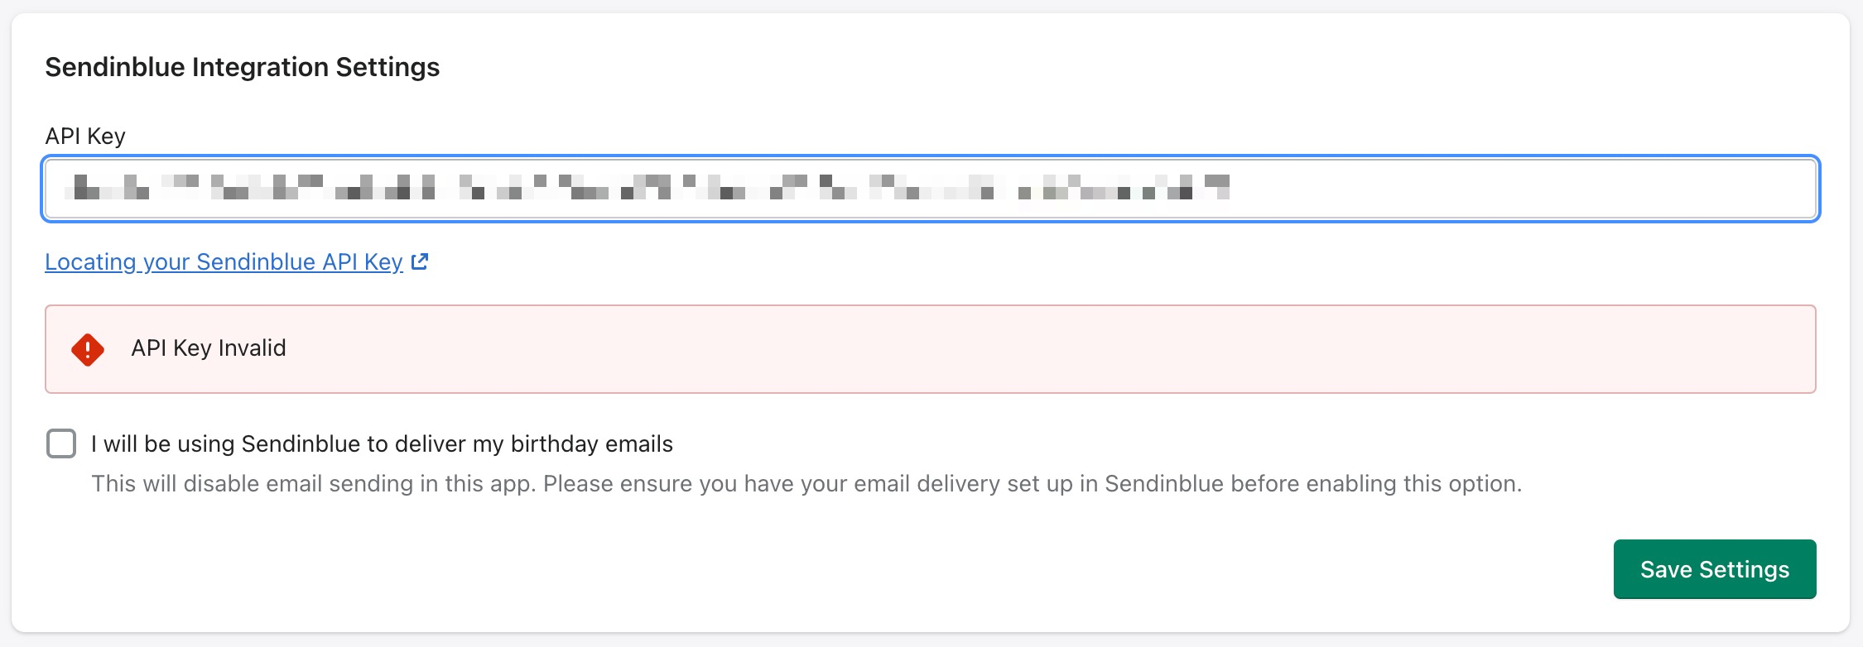1863x647 pixels.
Task: Click the red error diamond icon
Action: [x=88, y=349]
